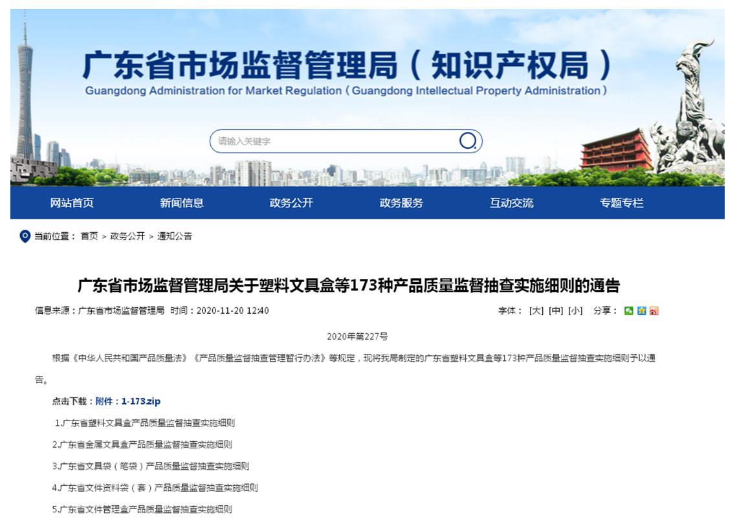737x526 pixels.
Task: Download the attachment 附件：1-173.zip
Action: click(128, 401)
